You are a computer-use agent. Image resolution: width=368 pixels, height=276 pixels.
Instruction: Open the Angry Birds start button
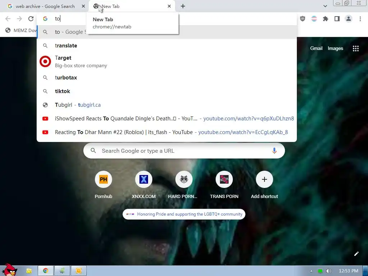coord(9,270)
